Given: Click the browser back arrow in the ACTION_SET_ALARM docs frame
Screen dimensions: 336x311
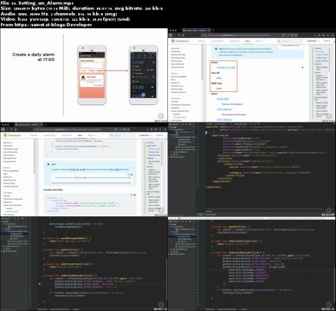Looking at the screenshot, I should 171,35.
